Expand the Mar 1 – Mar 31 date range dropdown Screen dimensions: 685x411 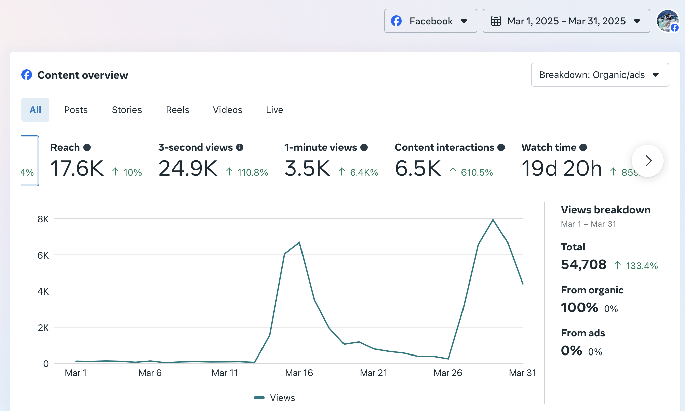click(x=566, y=21)
